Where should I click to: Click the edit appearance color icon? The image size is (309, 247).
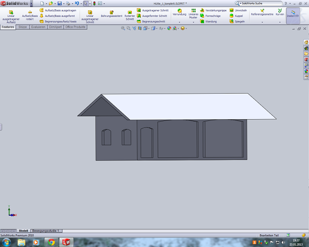[169, 28]
